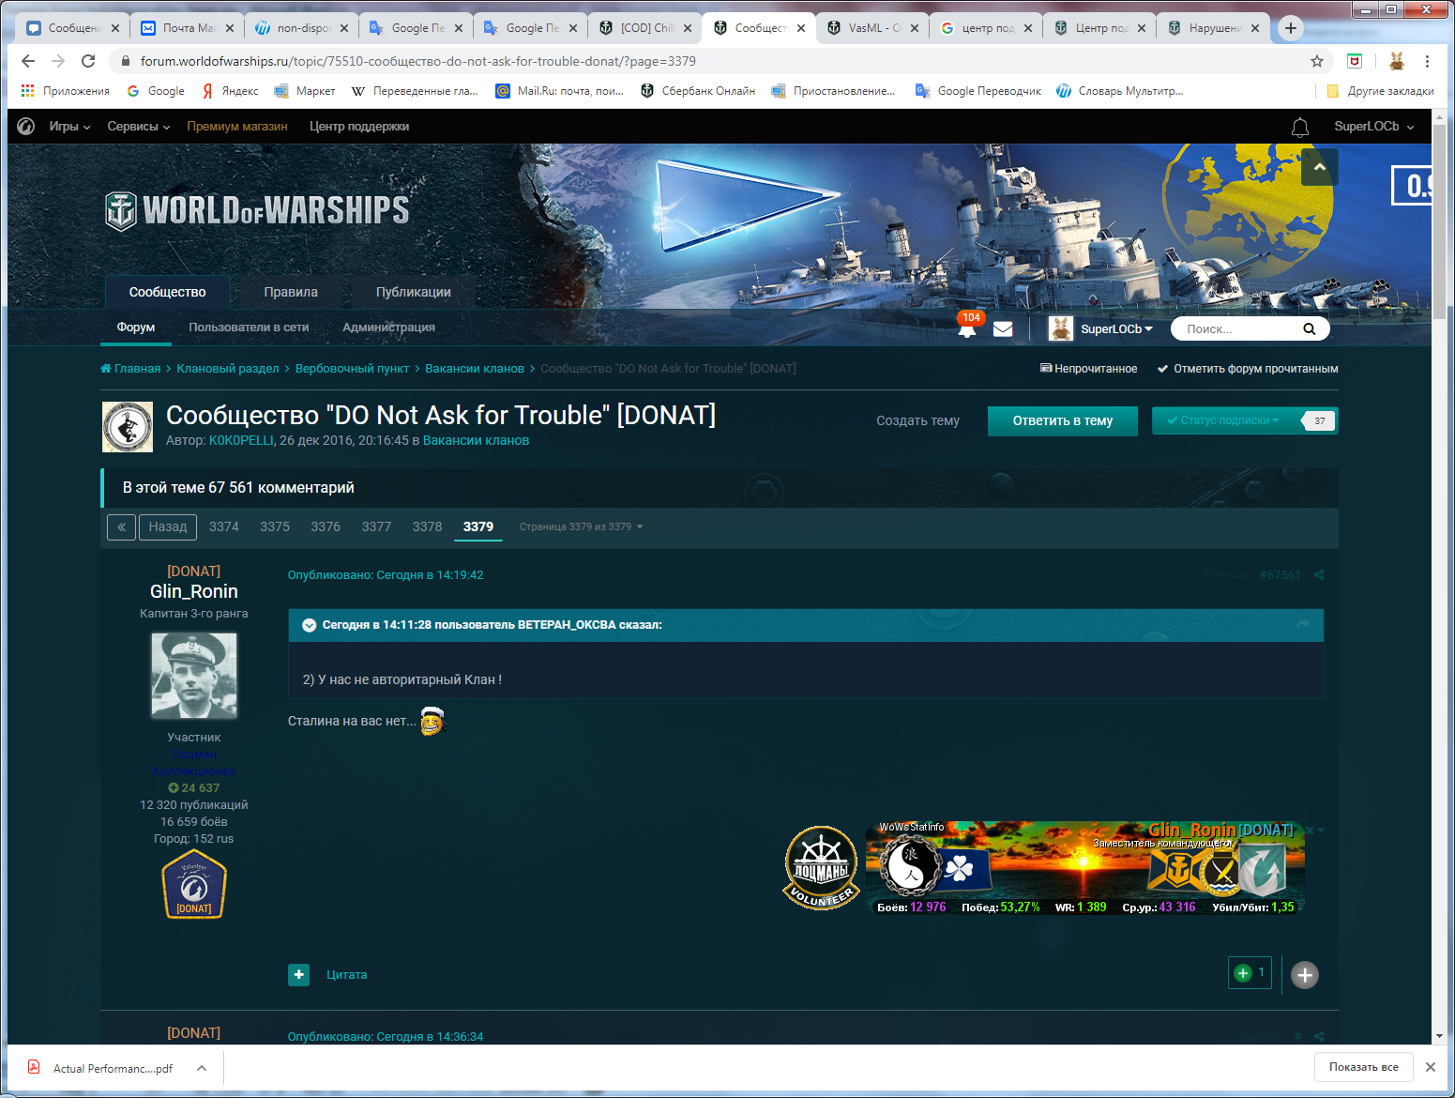Screen dimensions: 1455x1098
Task: Expand the Сервисы dropdown menu
Action: click(139, 127)
